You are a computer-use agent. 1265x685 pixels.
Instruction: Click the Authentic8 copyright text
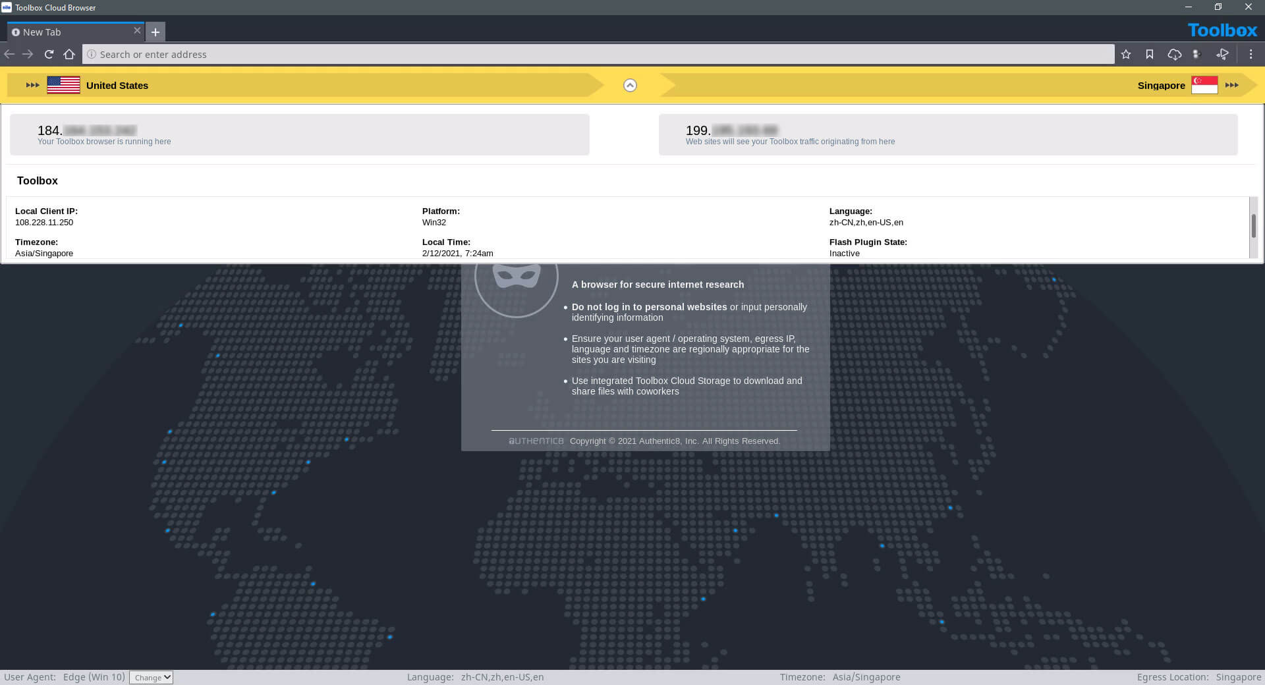tap(675, 441)
